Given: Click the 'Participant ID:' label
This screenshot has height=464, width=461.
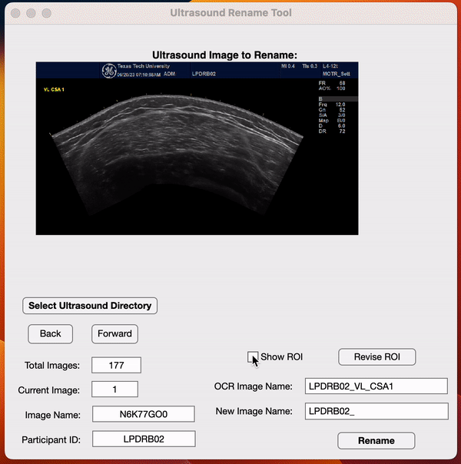Looking at the screenshot, I should click(x=51, y=439).
